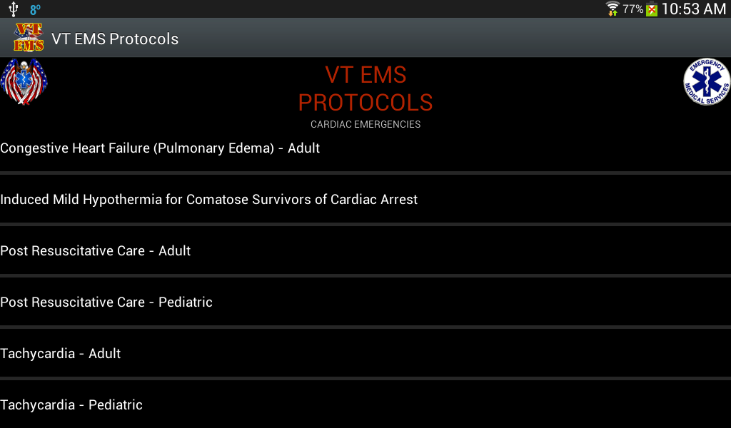Click the divider below Congestive Heart Failure item

365,173
